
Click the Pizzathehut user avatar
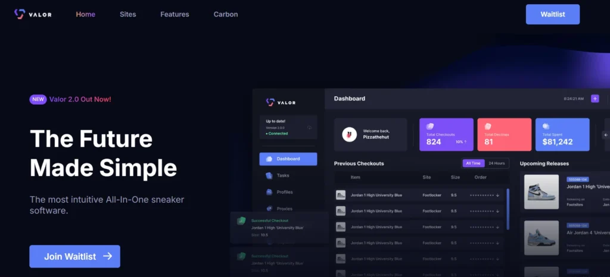click(349, 134)
